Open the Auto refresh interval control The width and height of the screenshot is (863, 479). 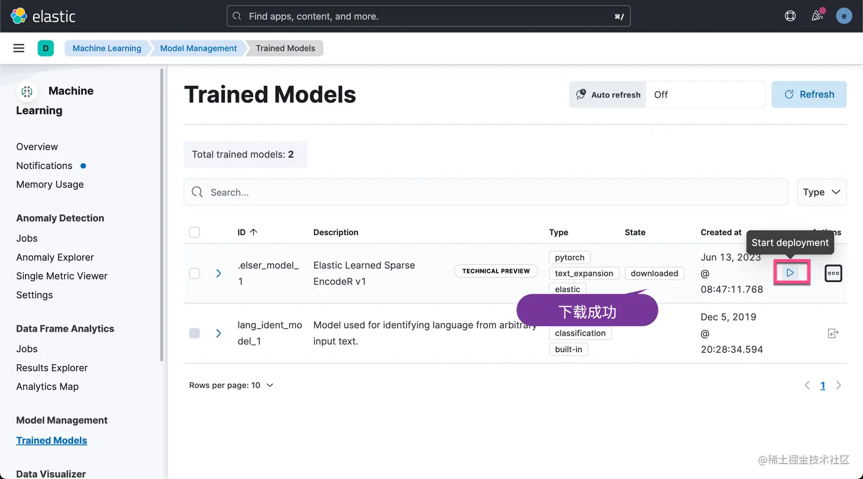point(667,94)
